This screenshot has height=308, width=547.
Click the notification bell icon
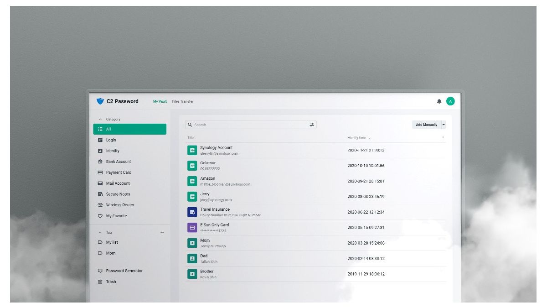coord(439,101)
